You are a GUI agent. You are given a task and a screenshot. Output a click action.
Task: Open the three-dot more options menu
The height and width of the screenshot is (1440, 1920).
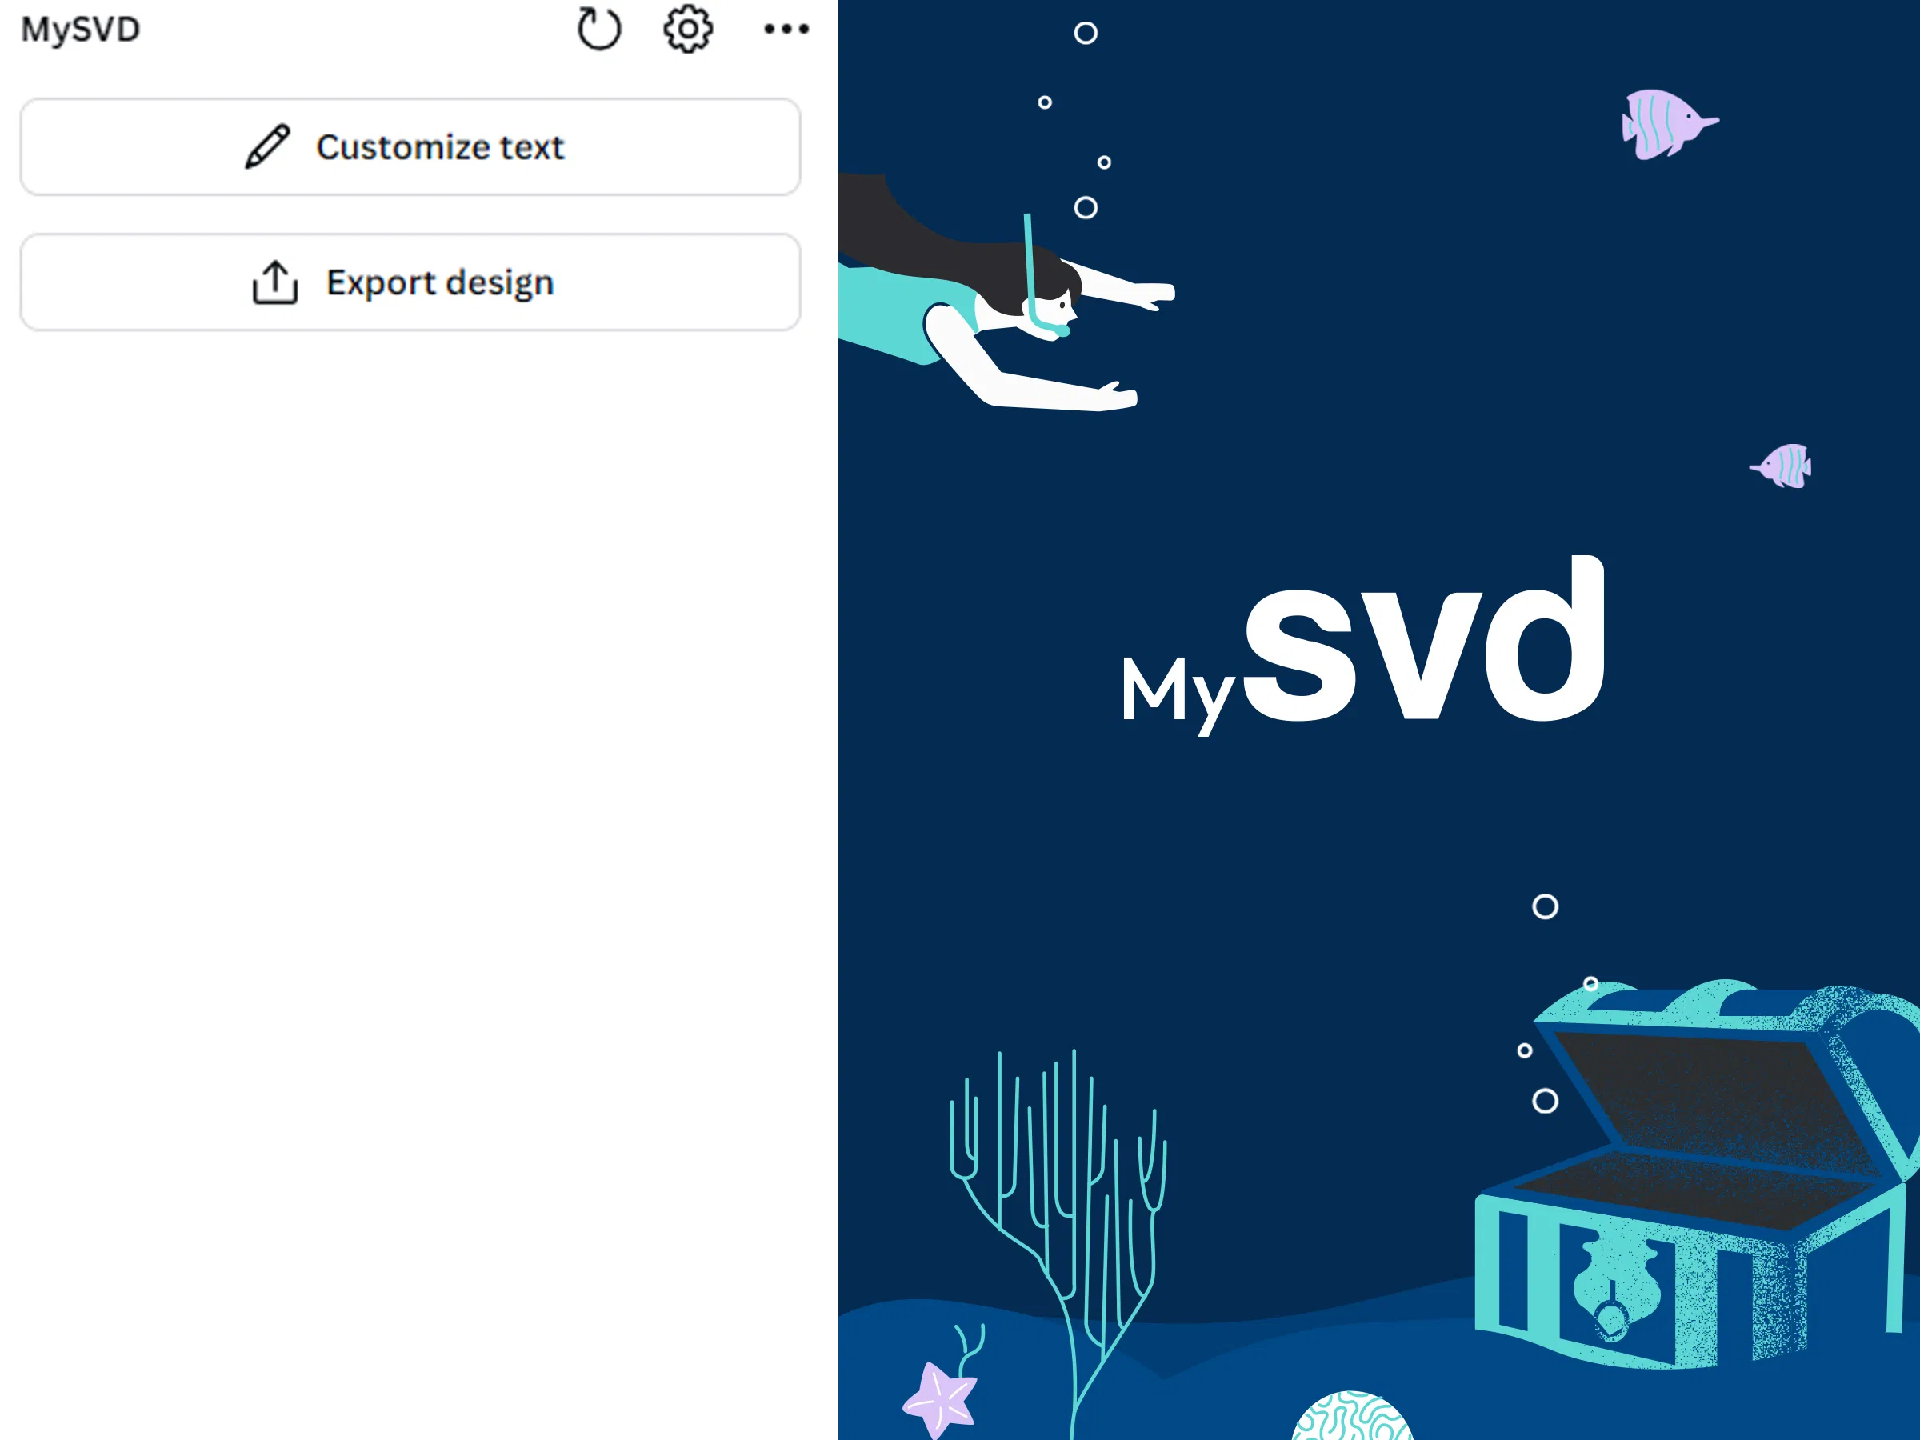coord(786,29)
